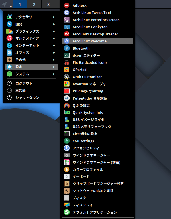Open the マルチメディア category label

pos(27,38)
